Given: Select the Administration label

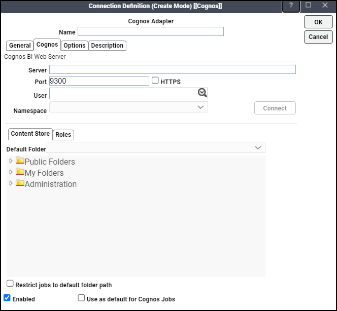Looking at the screenshot, I should point(51,184).
